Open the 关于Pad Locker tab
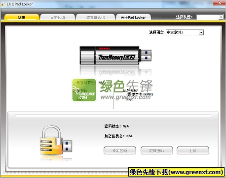This screenshot has width=226, height=178. click(x=133, y=17)
